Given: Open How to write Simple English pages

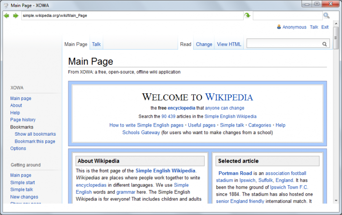Looking at the screenshot, I should [x=146, y=125].
